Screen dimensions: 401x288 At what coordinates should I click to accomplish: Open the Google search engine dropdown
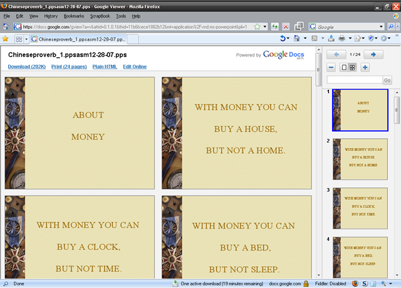381,26
